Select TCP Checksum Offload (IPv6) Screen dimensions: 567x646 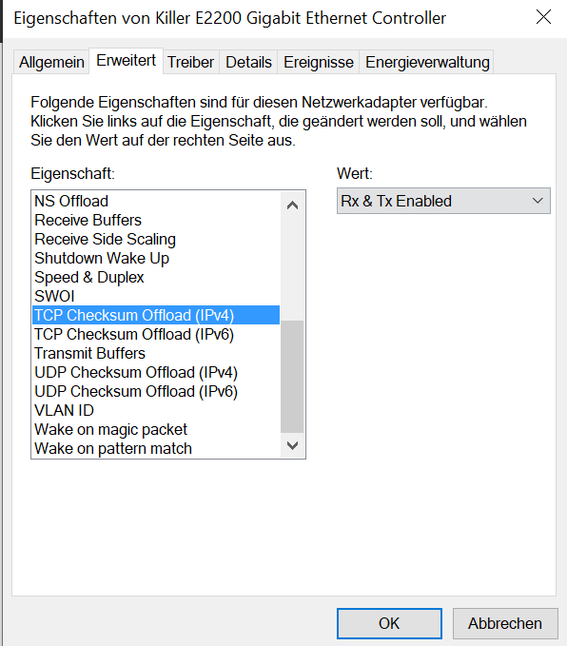(156, 334)
